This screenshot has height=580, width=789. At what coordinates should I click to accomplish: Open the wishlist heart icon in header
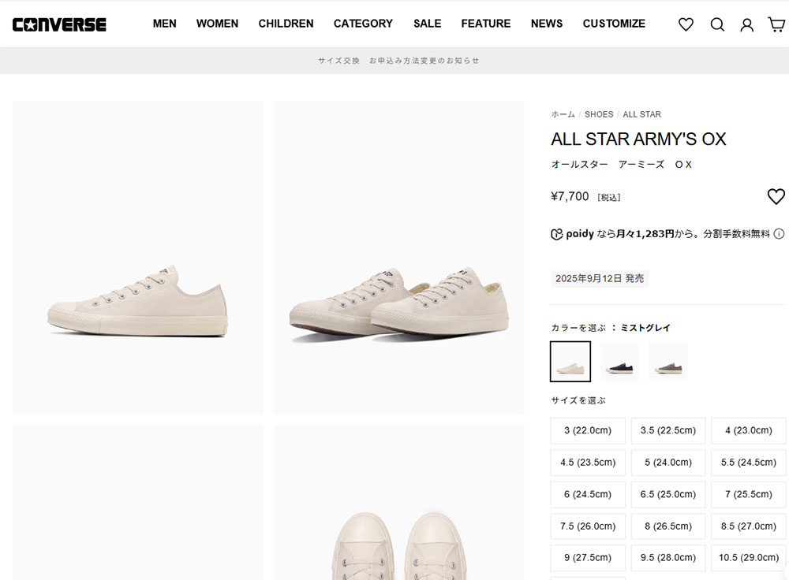click(686, 24)
